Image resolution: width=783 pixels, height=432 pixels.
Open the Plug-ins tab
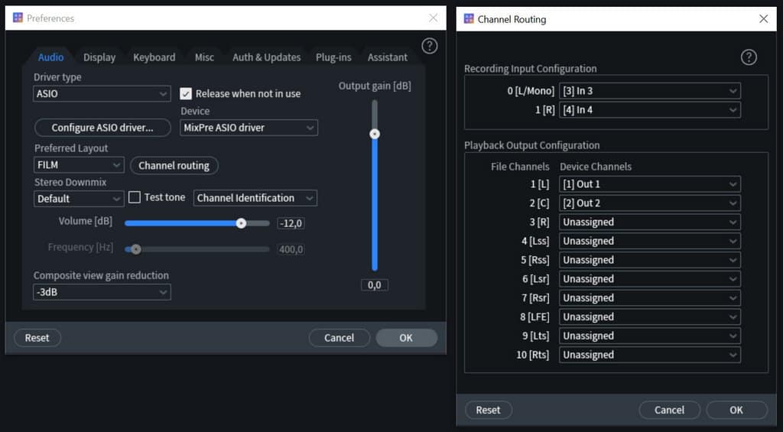(333, 57)
